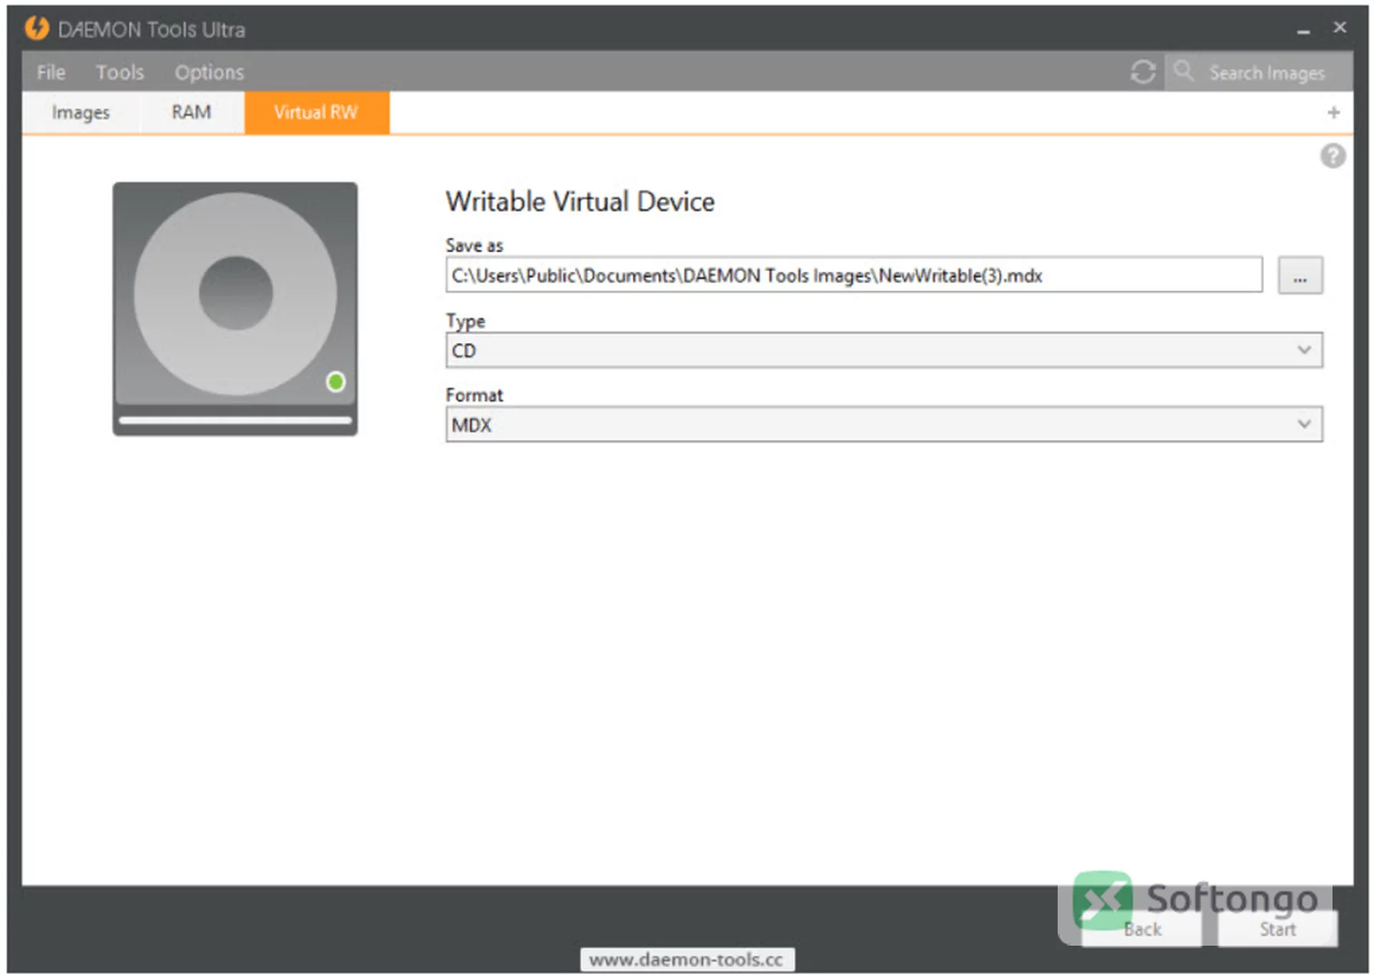Screen dimensions: 1374x975
Task: Click the magnifier search icon
Action: [1184, 71]
